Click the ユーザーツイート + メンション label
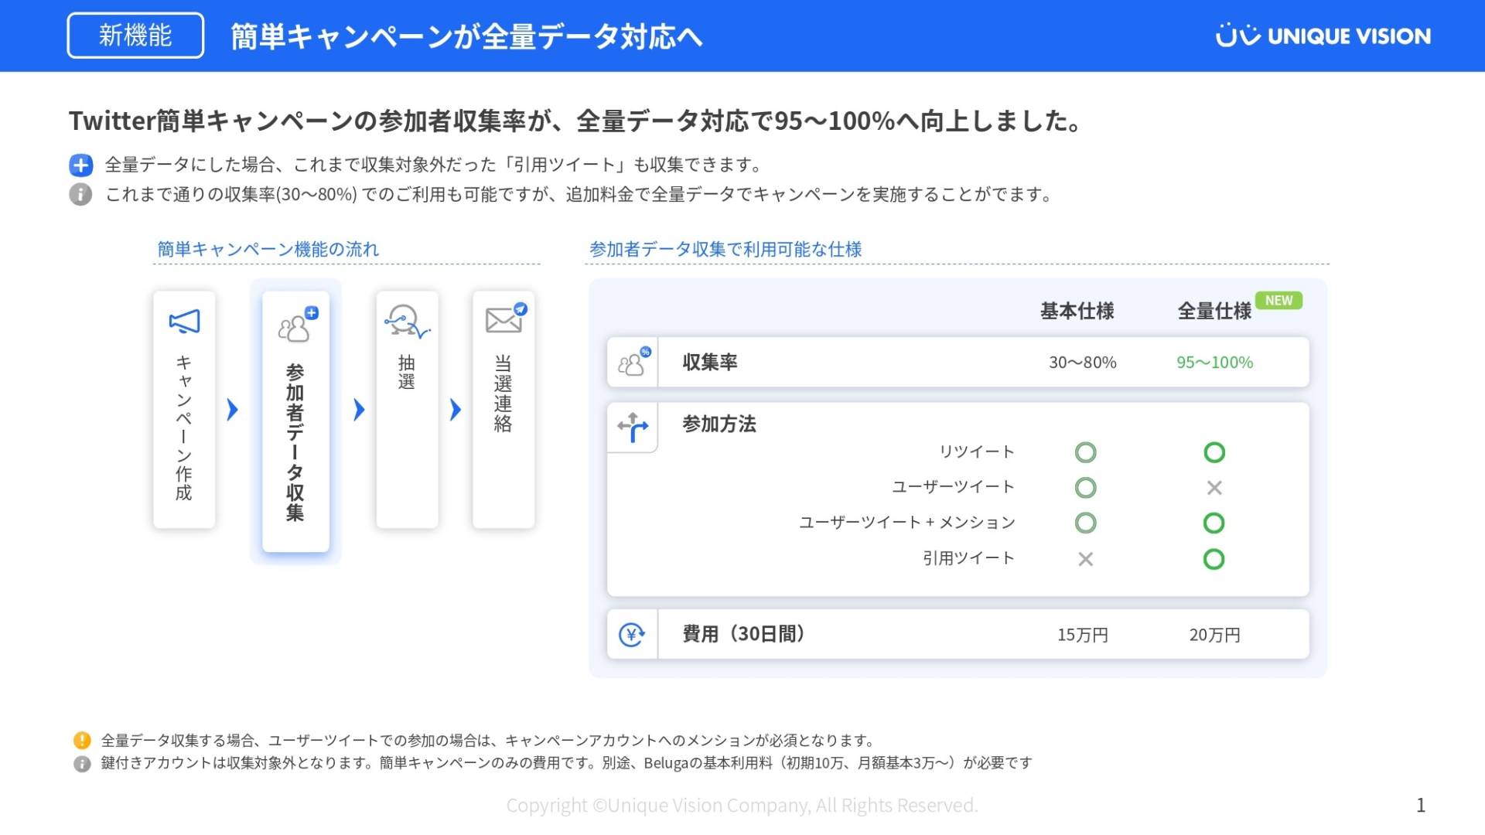The image size is (1485, 835). click(x=906, y=523)
